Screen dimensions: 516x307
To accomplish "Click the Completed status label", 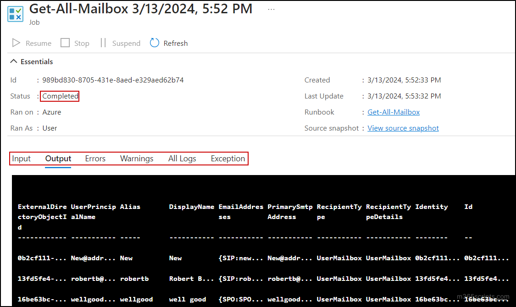I will pos(59,96).
